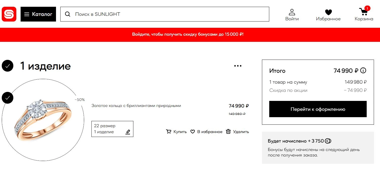The height and width of the screenshot is (171, 380).
Task: Click the pencil icon to edit ring size
Action: coord(128,131)
